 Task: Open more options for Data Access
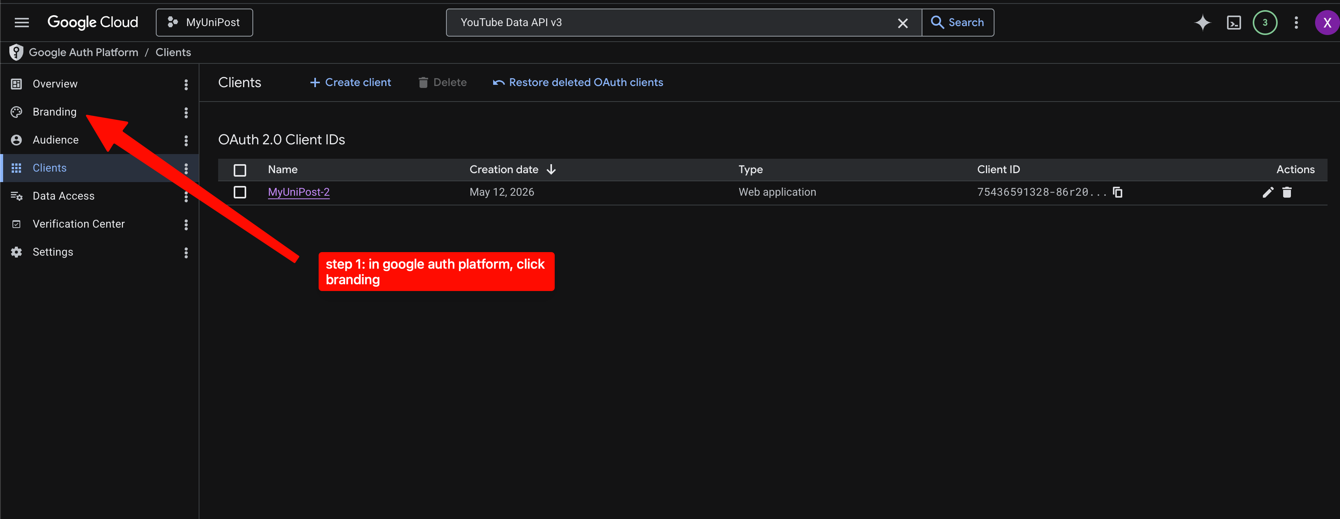click(186, 197)
